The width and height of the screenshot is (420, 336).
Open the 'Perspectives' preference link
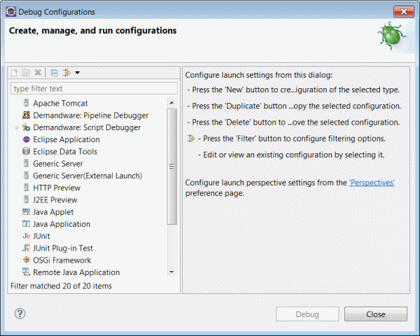tap(372, 183)
